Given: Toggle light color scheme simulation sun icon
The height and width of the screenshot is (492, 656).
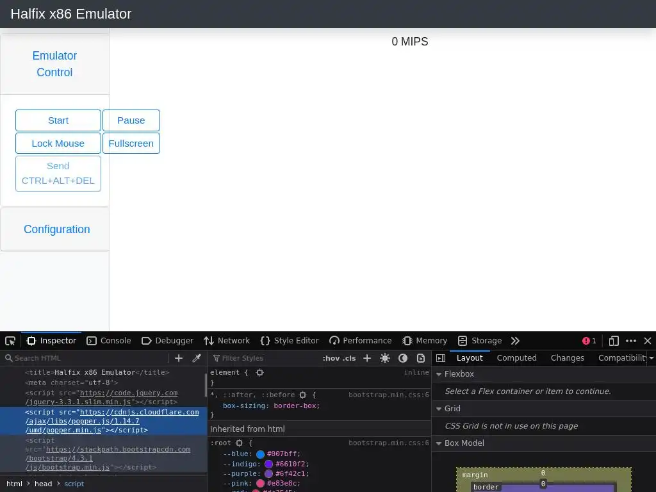Looking at the screenshot, I should (x=385, y=358).
